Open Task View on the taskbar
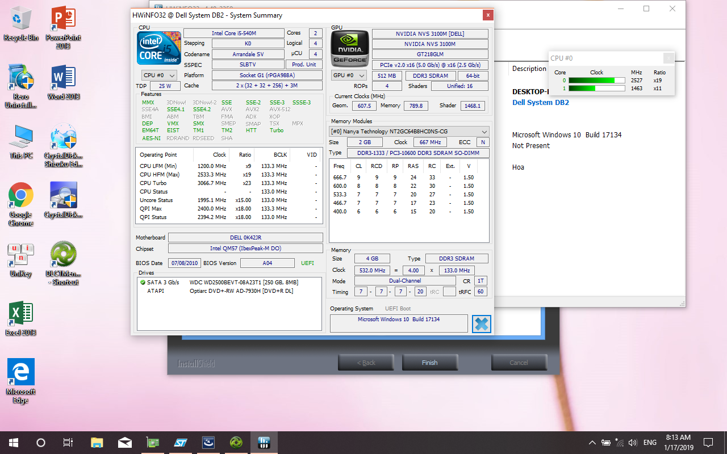The image size is (727, 454). pyautogui.click(x=68, y=442)
